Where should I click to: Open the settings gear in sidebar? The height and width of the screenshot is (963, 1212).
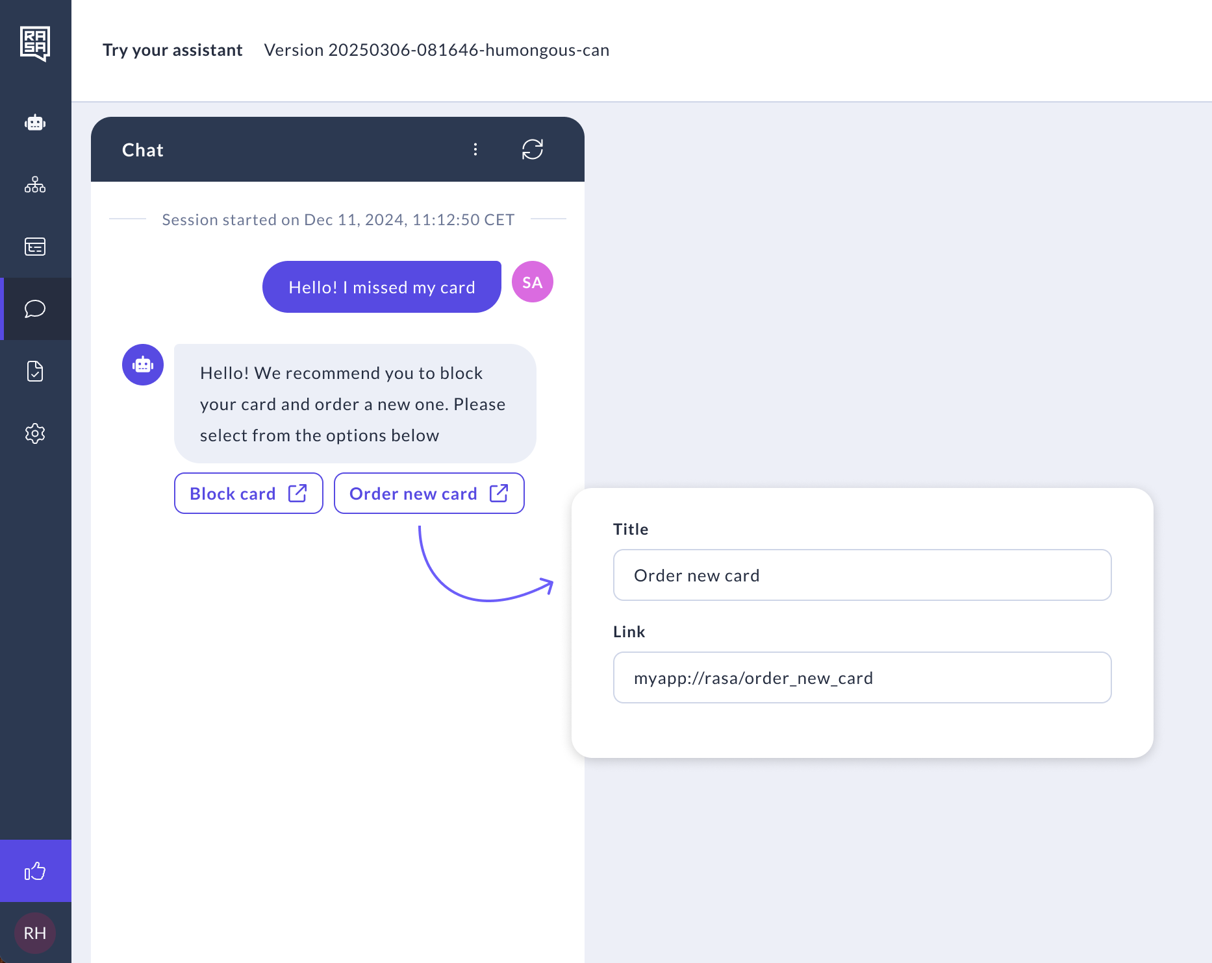[35, 433]
